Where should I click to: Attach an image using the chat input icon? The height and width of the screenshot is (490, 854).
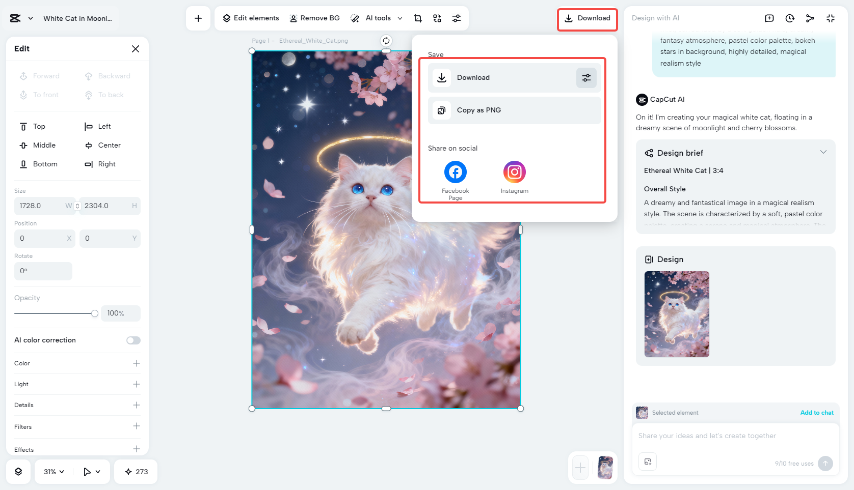(648, 462)
